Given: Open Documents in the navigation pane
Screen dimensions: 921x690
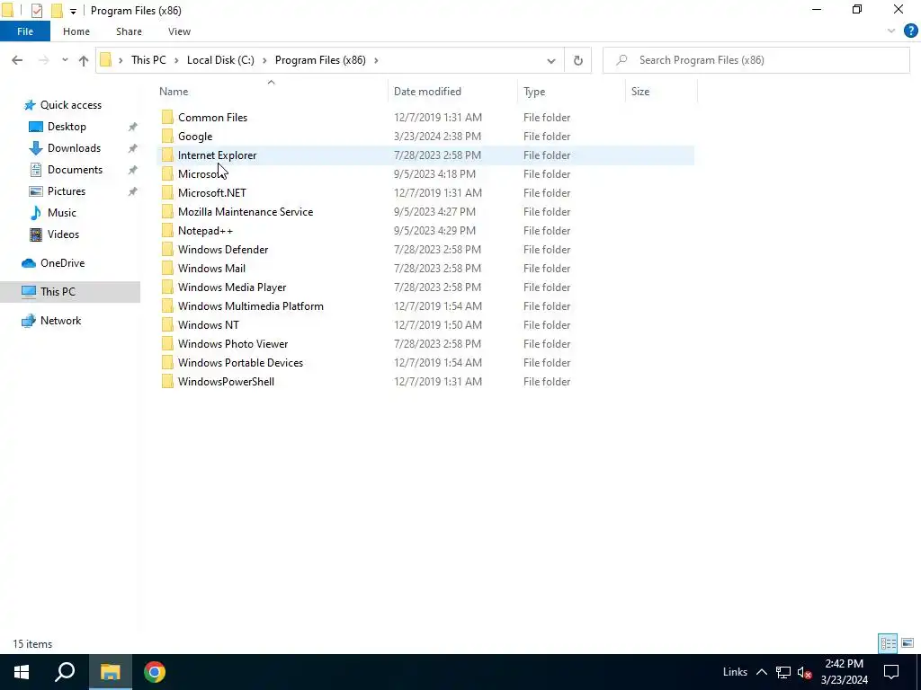Looking at the screenshot, I should pos(75,170).
